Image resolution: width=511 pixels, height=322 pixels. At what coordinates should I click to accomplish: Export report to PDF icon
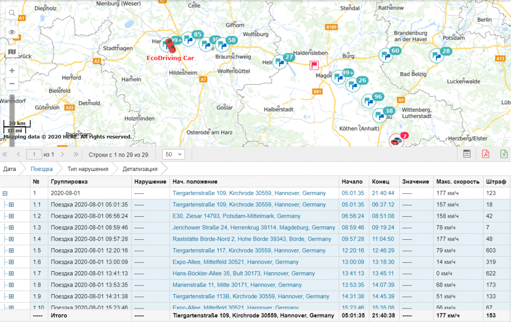tap(486, 154)
